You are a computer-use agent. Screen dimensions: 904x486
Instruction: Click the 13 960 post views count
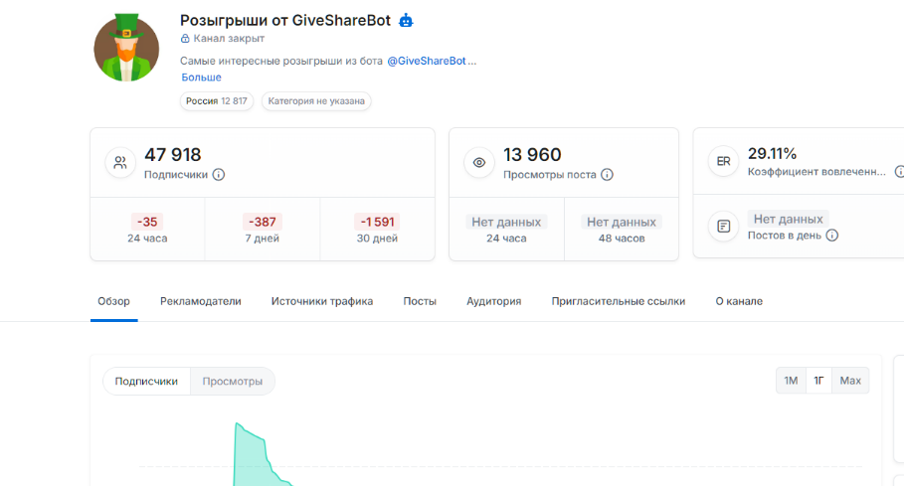[532, 155]
